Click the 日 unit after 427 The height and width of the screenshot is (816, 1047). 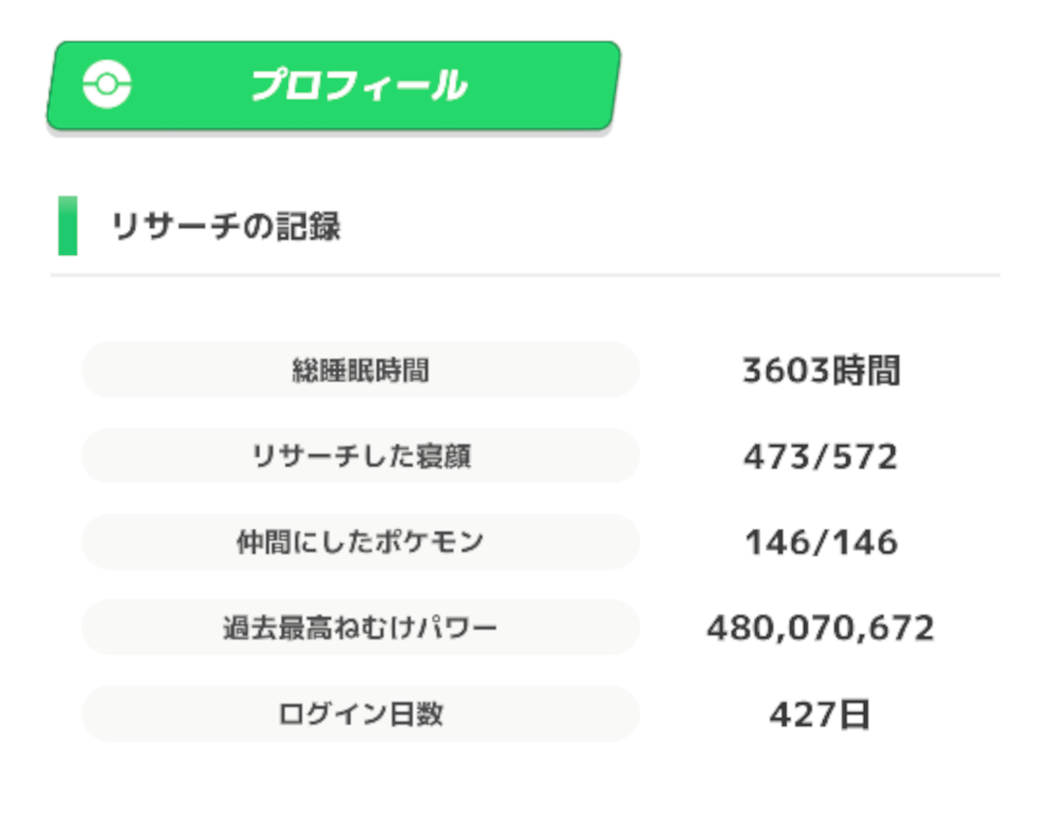(x=853, y=714)
